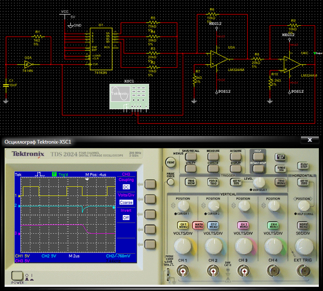Viewport: 323px width, 291px height.
Task: Toggle the RUN/STOP button
Action: tap(304, 166)
